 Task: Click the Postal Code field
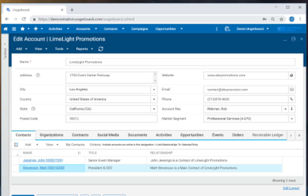coord(111,119)
